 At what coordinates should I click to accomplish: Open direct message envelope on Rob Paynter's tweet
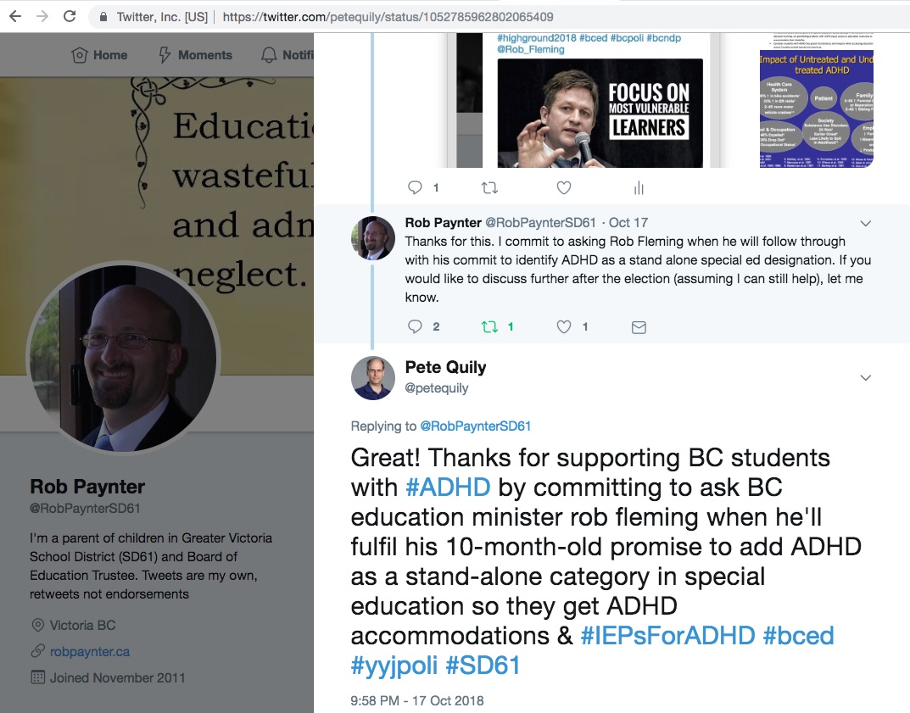pyautogui.click(x=639, y=326)
